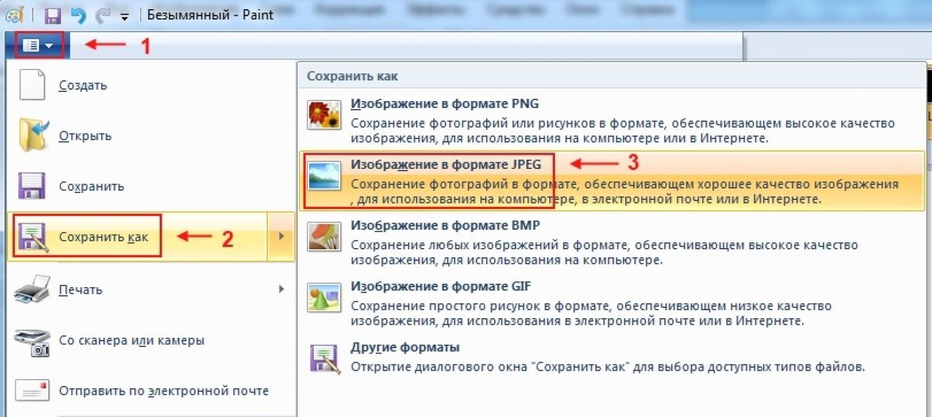Image resolution: width=932 pixels, height=417 pixels.
Task: Click the folder icon for Открыть
Action: [34, 135]
